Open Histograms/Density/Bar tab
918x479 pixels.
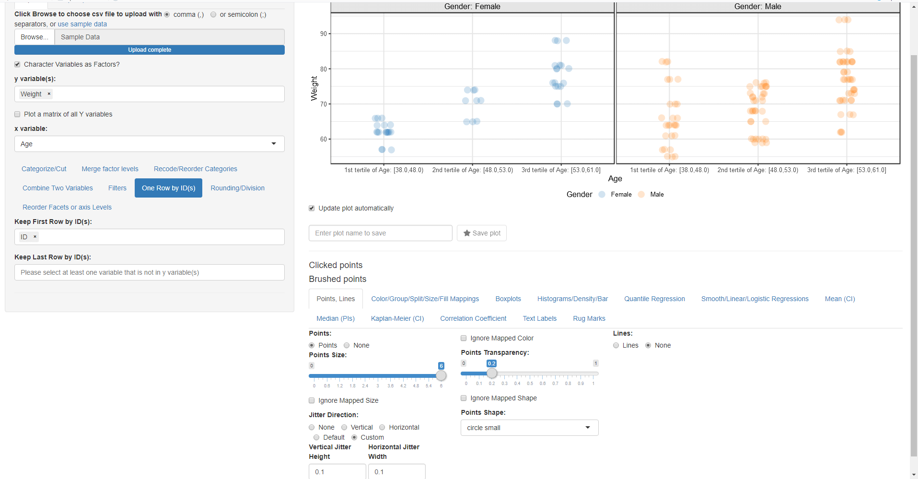[572, 299]
